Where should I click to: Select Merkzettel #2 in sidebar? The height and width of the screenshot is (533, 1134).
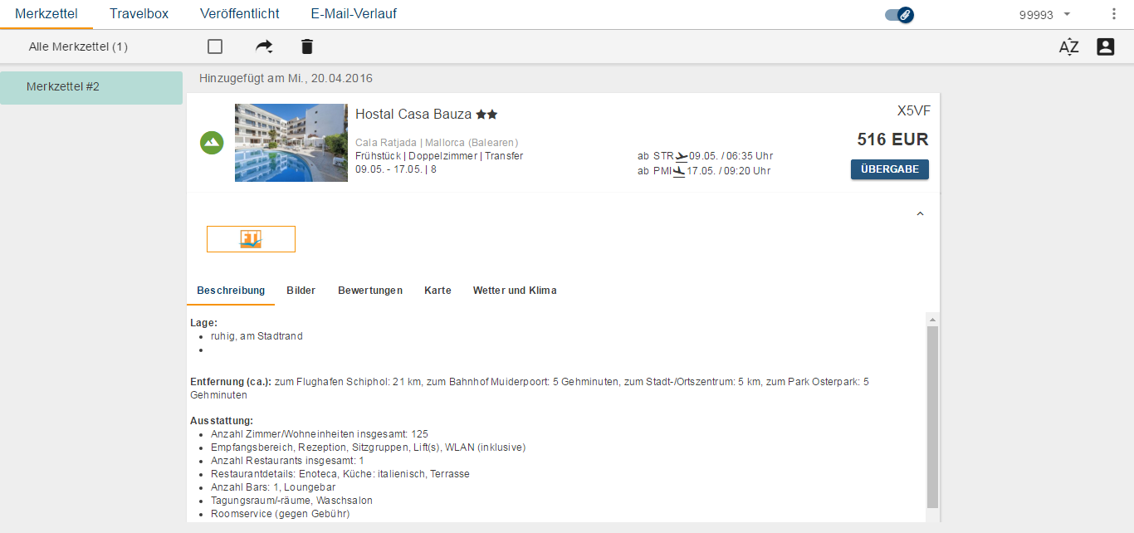(91, 87)
